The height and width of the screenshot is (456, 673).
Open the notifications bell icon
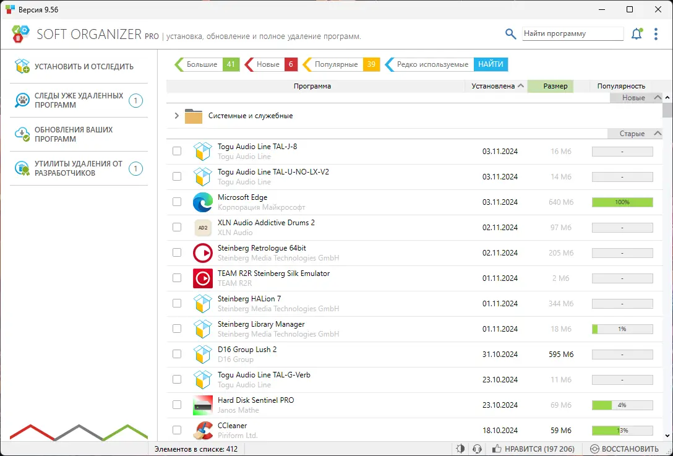[x=637, y=34]
